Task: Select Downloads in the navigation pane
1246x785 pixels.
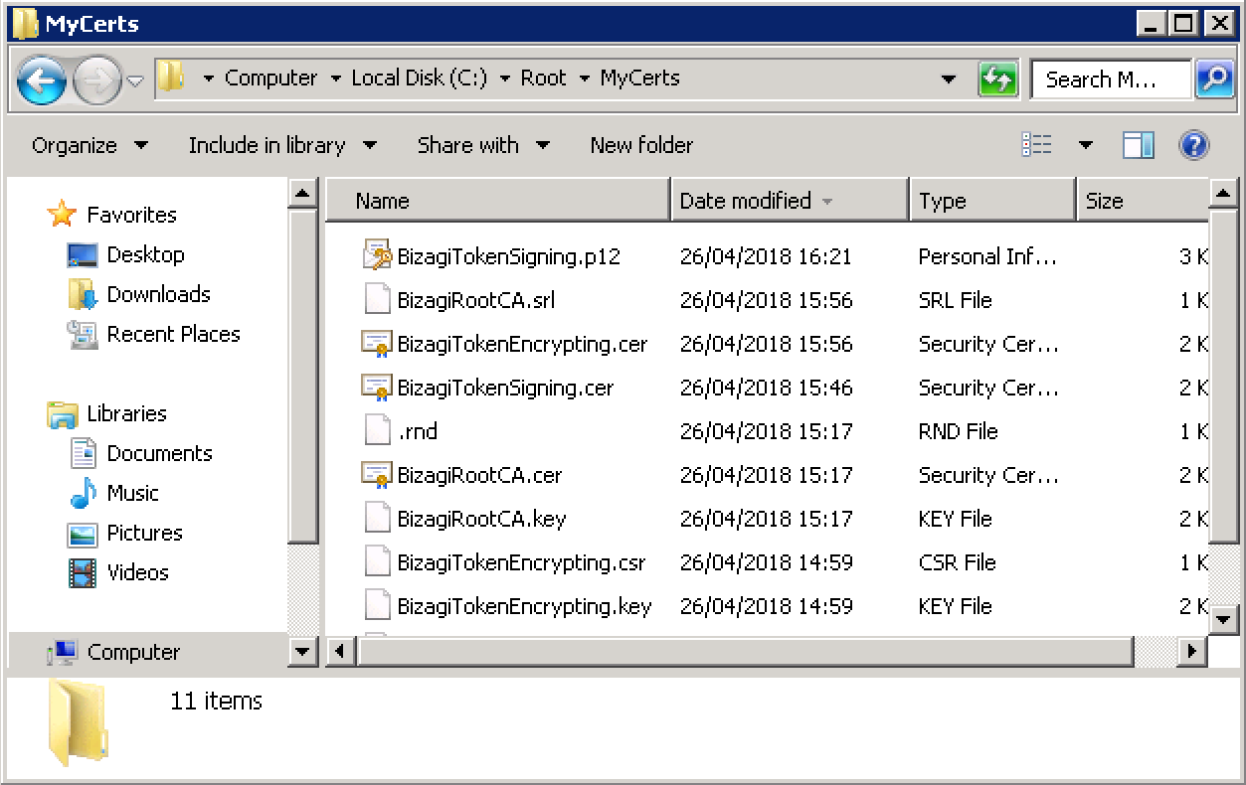Action: [158, 294]
